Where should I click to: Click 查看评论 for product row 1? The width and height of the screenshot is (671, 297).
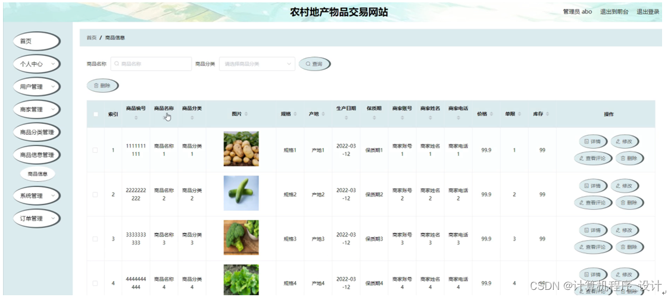click(592, 159)
